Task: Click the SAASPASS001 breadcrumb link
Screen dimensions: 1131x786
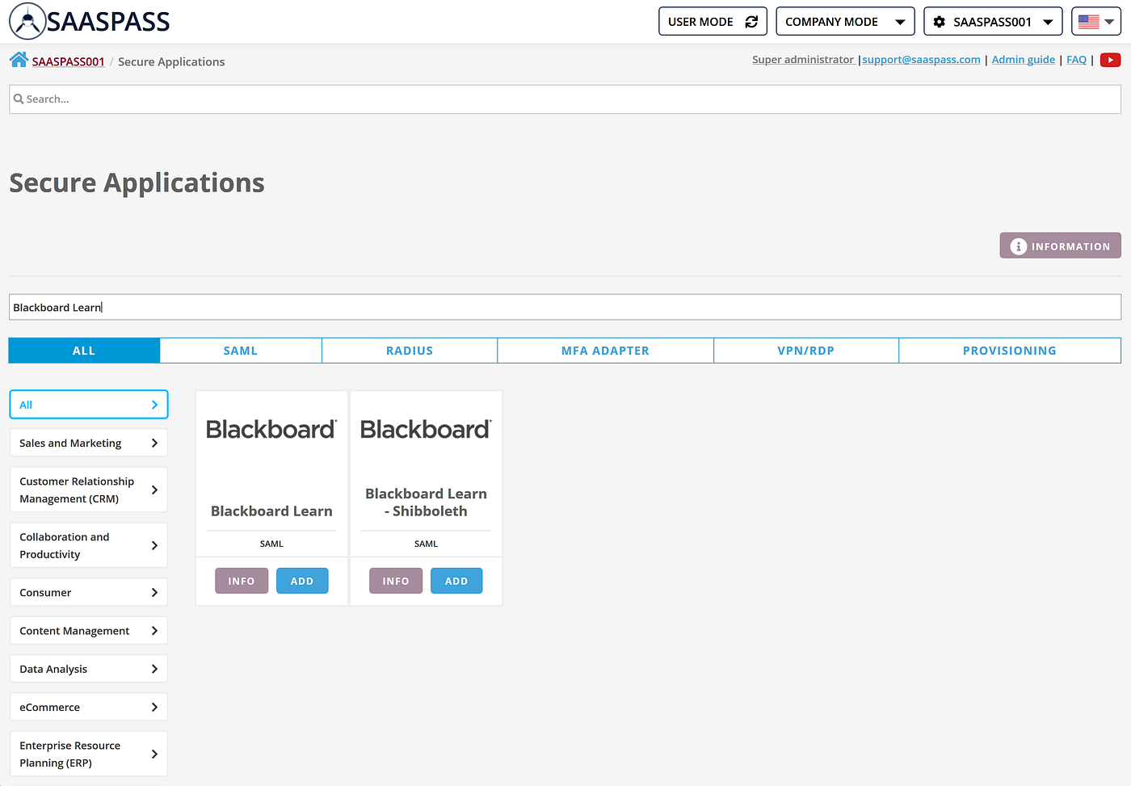Action: tap(69, 61)
